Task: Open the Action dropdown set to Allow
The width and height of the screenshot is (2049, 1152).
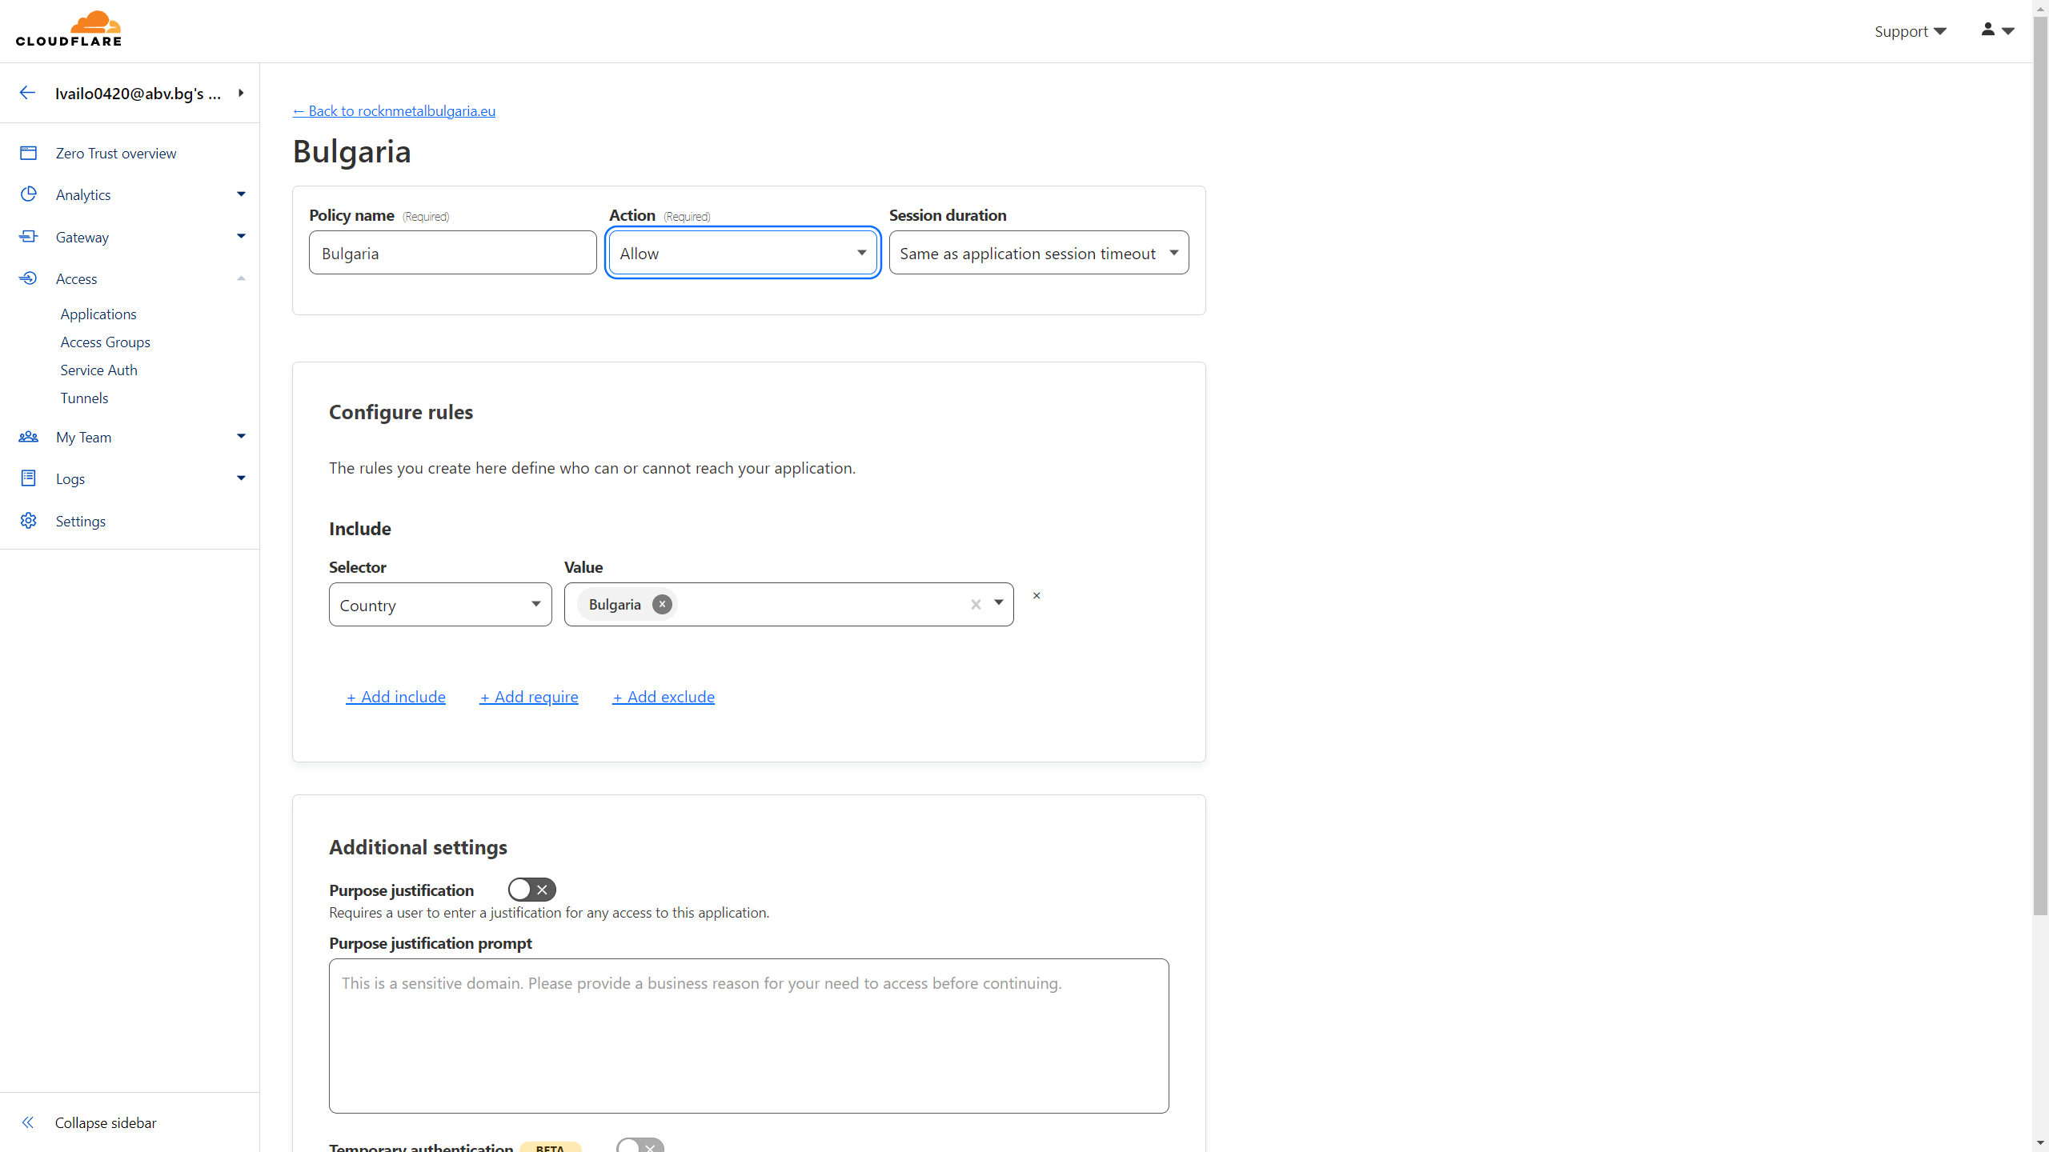Action: [743, 253]
